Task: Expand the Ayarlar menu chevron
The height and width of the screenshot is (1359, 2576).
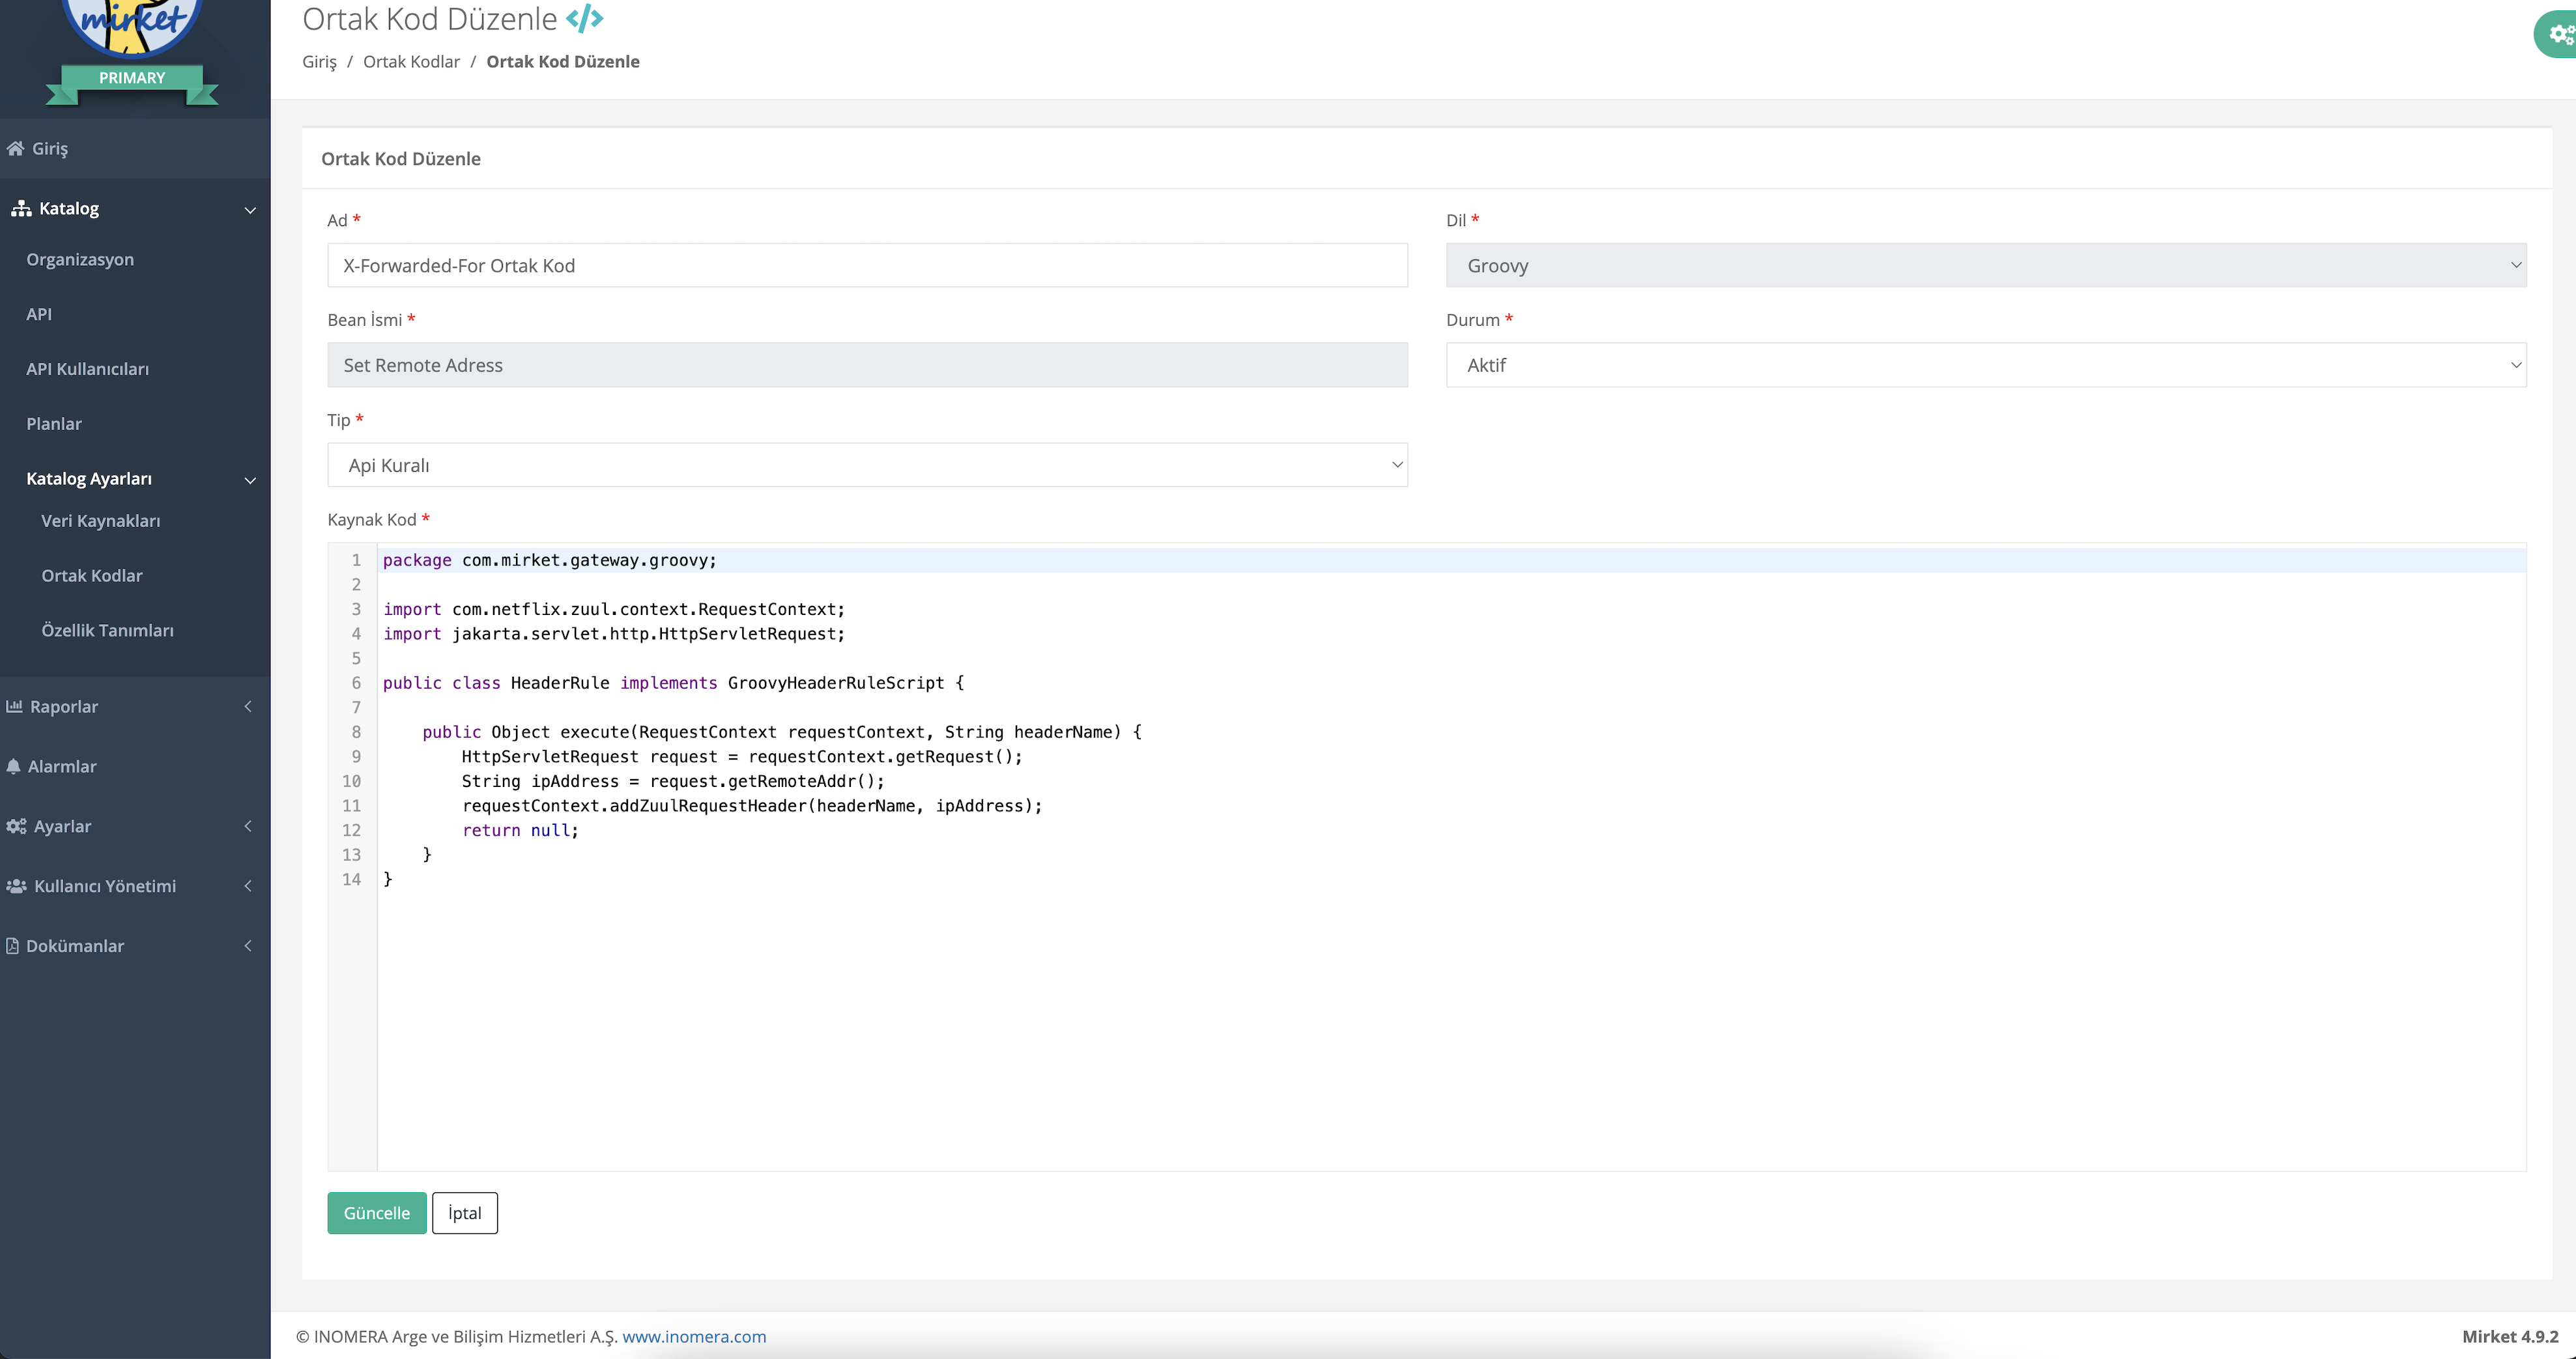Action: coord(248,826)
